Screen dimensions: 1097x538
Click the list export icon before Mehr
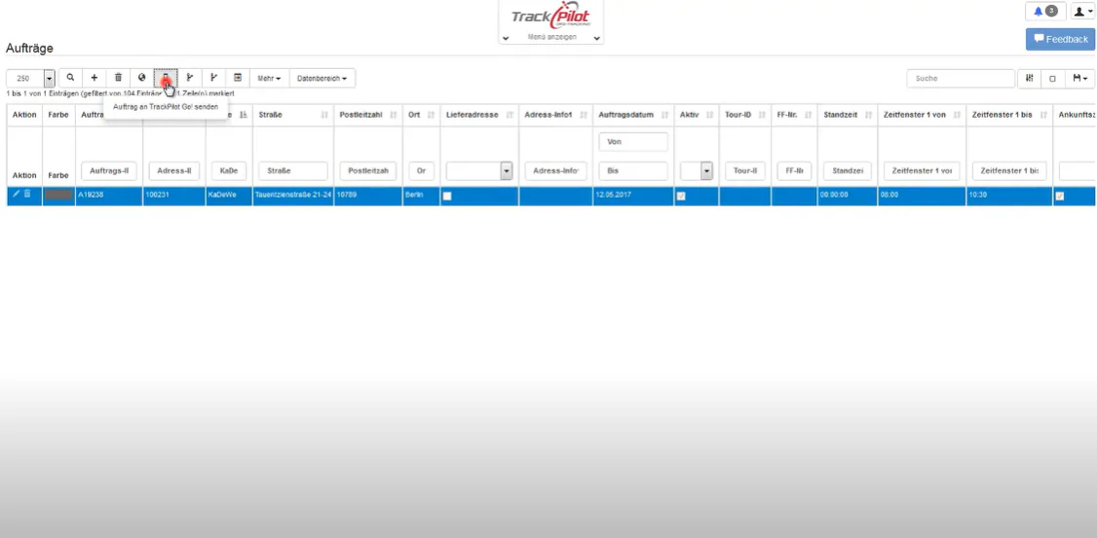tap(237, 78)
